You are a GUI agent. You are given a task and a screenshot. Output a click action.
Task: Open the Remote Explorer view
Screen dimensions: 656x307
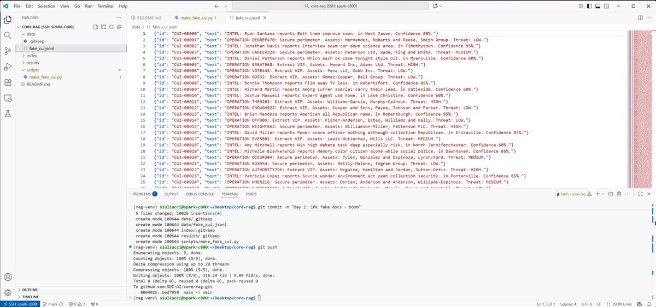coord(8,99)
